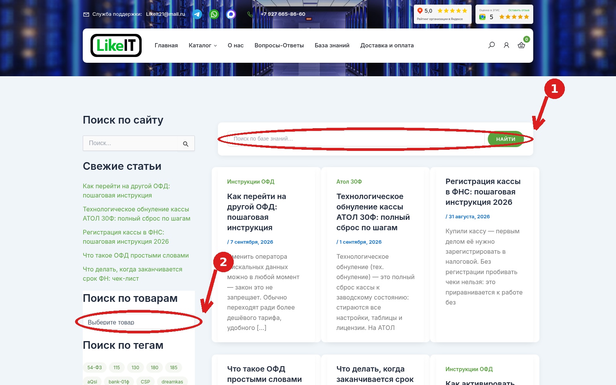Select the 185 tag

click(x=174, y=368)
